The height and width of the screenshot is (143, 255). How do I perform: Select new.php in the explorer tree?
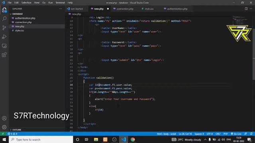tap(20, 27)
